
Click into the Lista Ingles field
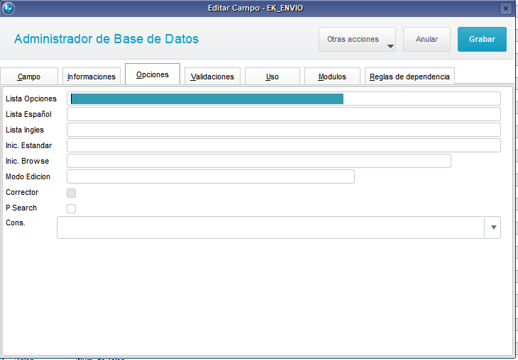click(284, 130)
